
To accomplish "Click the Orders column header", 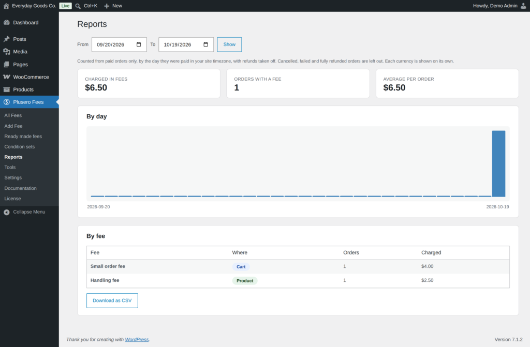I will (351, 252).
